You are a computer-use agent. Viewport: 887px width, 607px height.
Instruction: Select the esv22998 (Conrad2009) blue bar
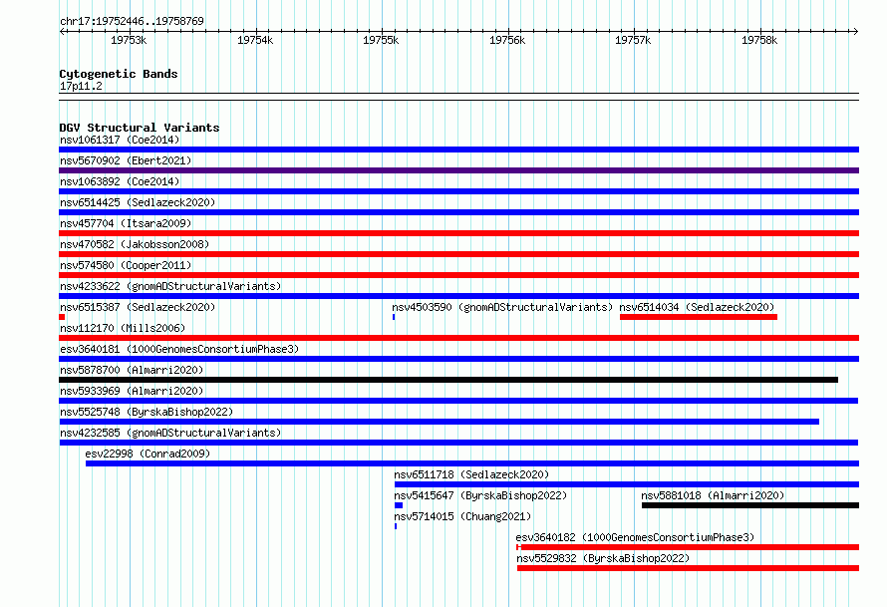[x=472, y=463]
